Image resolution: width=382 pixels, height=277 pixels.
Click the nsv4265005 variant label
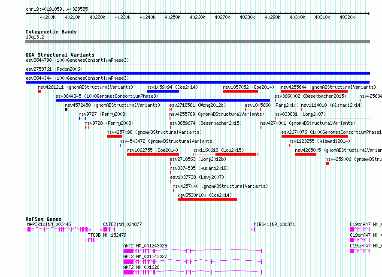pyautogui.click(x=338, y=150)
